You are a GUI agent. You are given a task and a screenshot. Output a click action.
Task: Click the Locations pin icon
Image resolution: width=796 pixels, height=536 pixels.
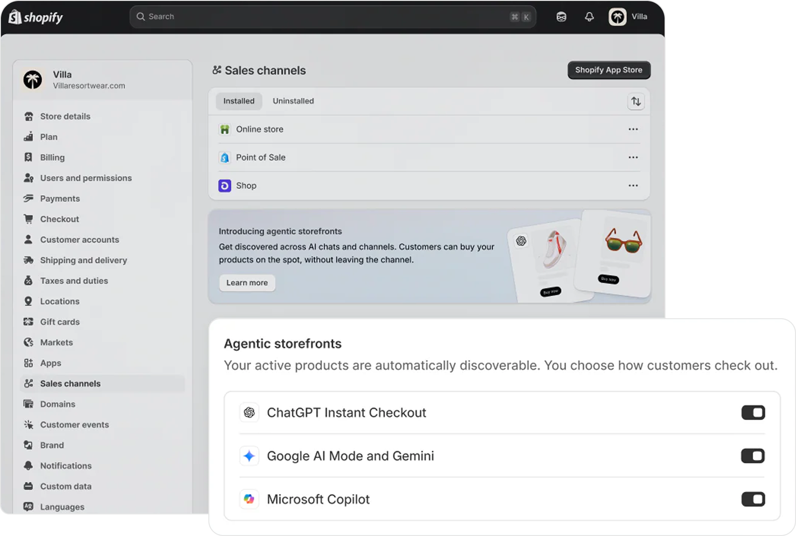pos(29,301)
